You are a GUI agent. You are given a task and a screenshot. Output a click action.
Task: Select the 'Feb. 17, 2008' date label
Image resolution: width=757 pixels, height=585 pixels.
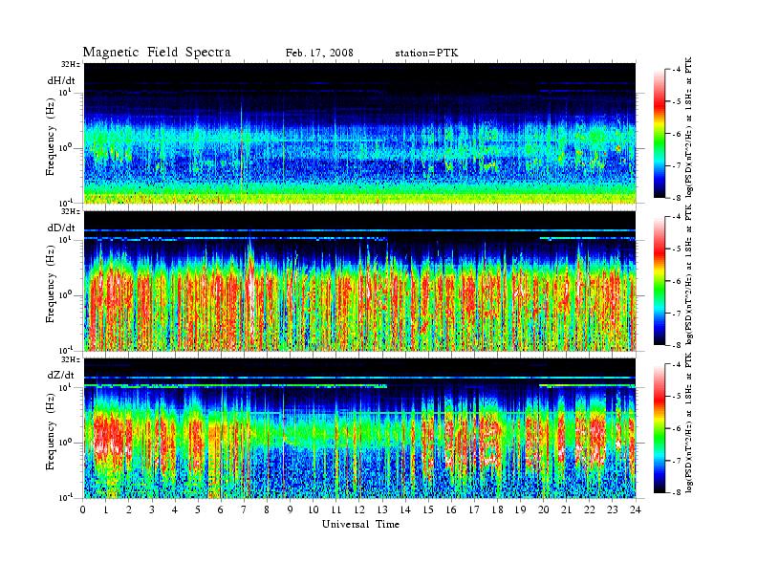(x=319, y=54)
